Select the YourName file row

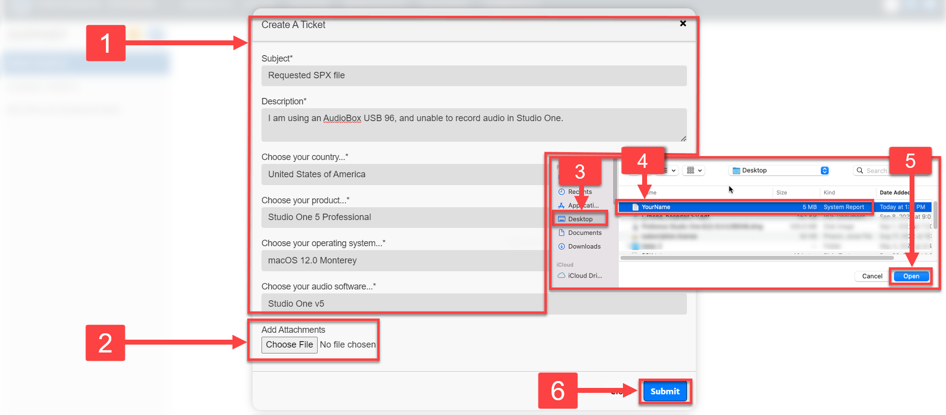(774, 207)
